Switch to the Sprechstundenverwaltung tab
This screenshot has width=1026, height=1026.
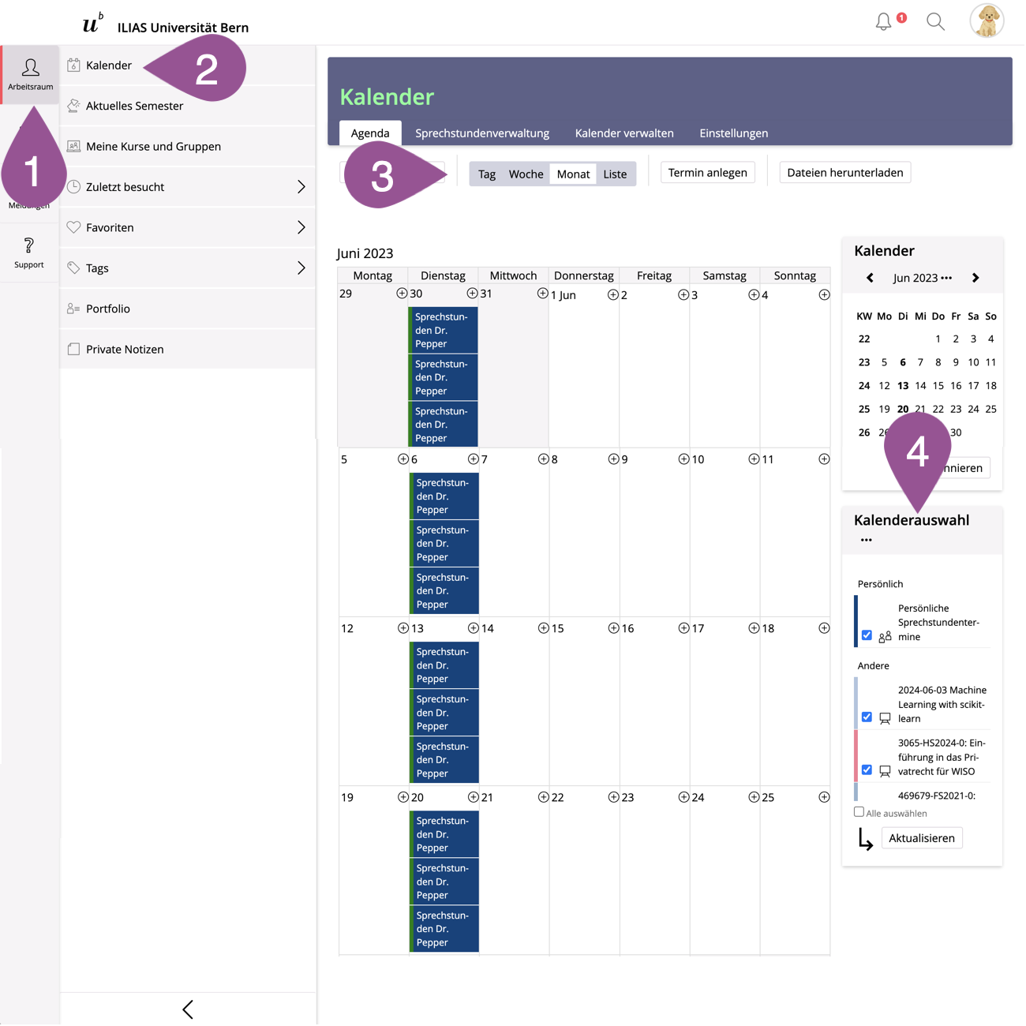pyautogui.click(x=482, y=133)
